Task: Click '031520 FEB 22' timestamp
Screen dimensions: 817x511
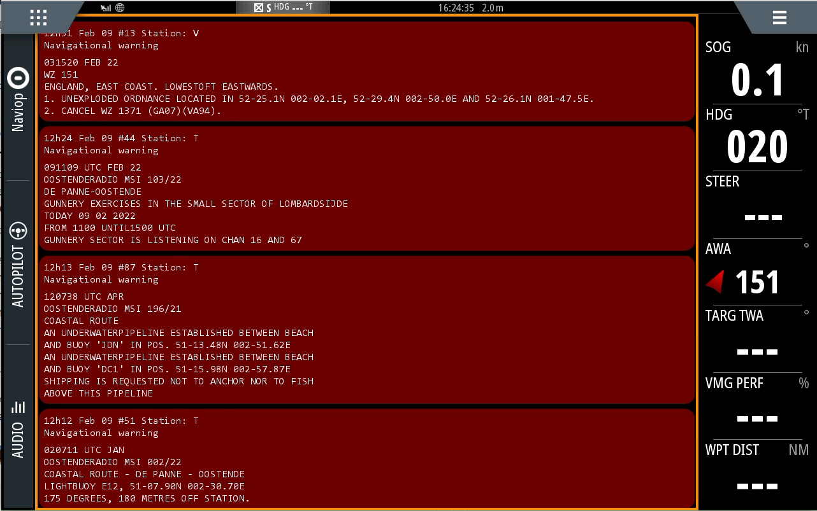Action: coord(82,62)
